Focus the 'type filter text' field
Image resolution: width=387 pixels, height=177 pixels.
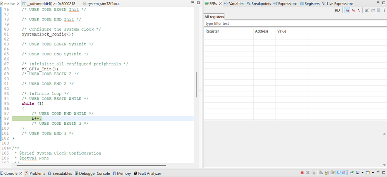[x=295, y=24]
